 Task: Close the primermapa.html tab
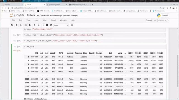click(67, 5)
